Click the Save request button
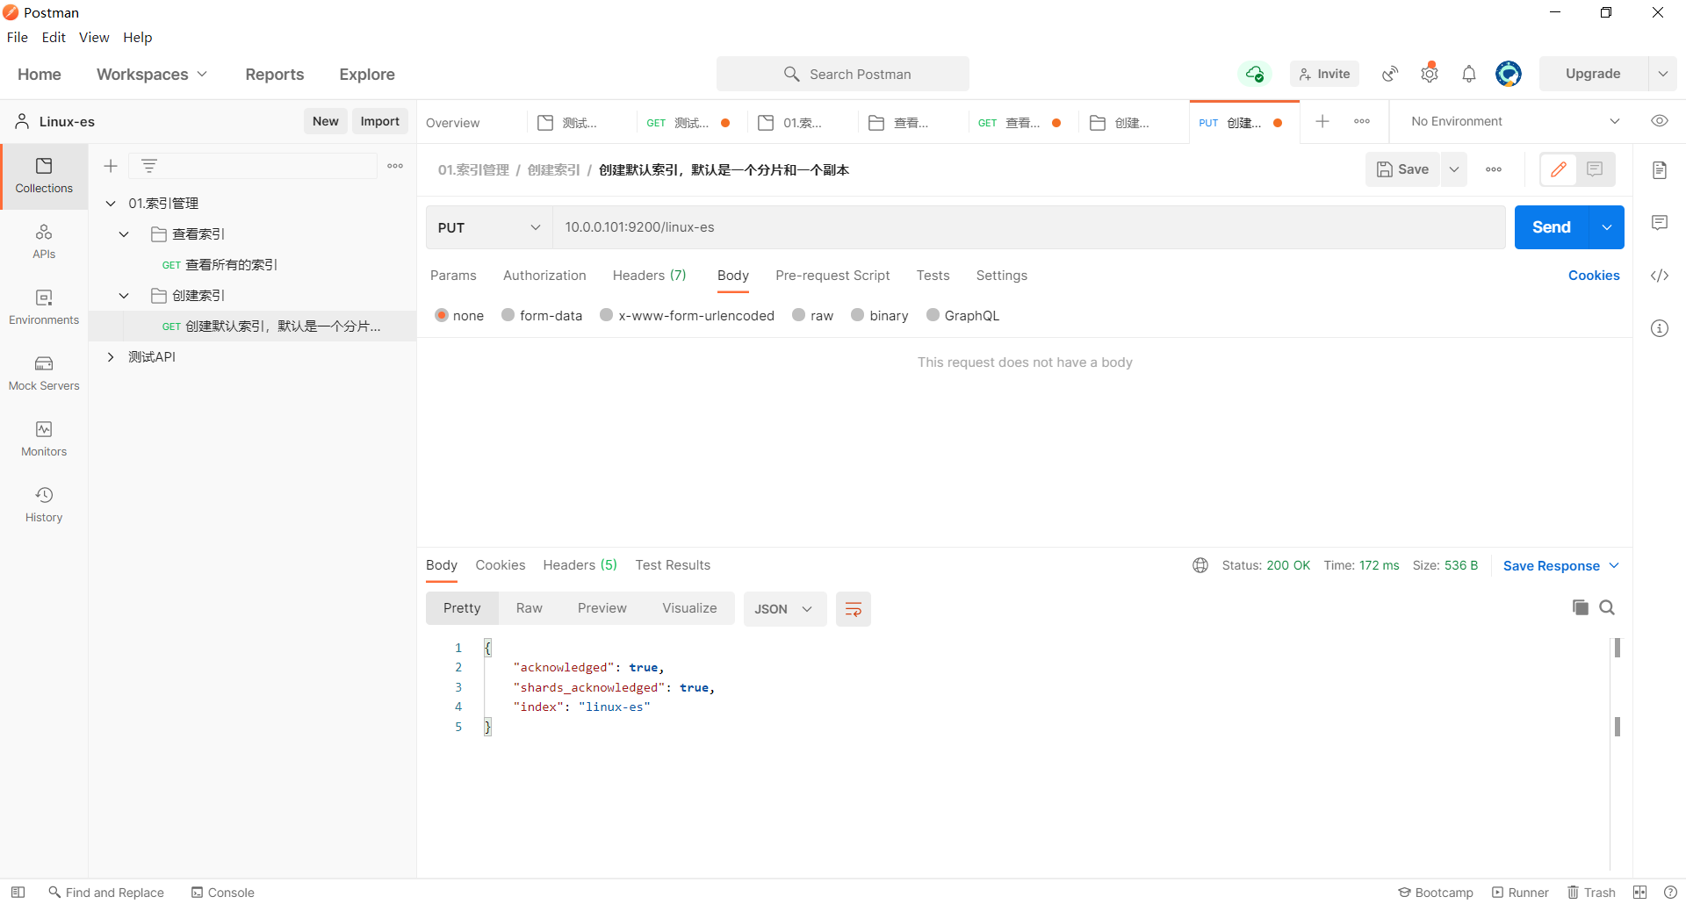Image resolution: width=1686 pixels, height=904 pixels. point(1402,169)
